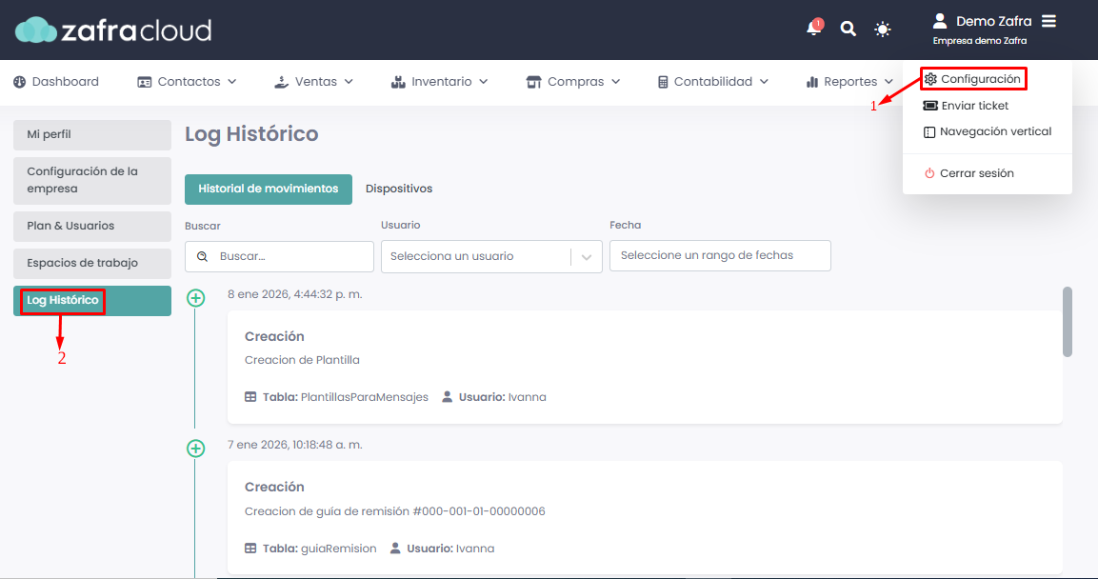Open the hamburger menu icon beside Demo Zafra
The image size is (1098, 579).
1048,21
